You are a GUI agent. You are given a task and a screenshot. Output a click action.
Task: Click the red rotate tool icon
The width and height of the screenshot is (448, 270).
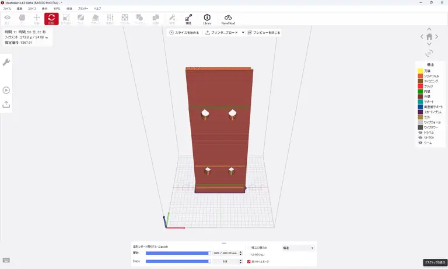51,19
